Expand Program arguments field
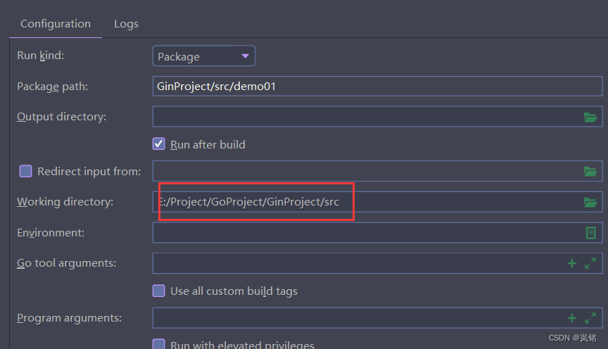Screen dimensions: 608x349 (590, 318)
